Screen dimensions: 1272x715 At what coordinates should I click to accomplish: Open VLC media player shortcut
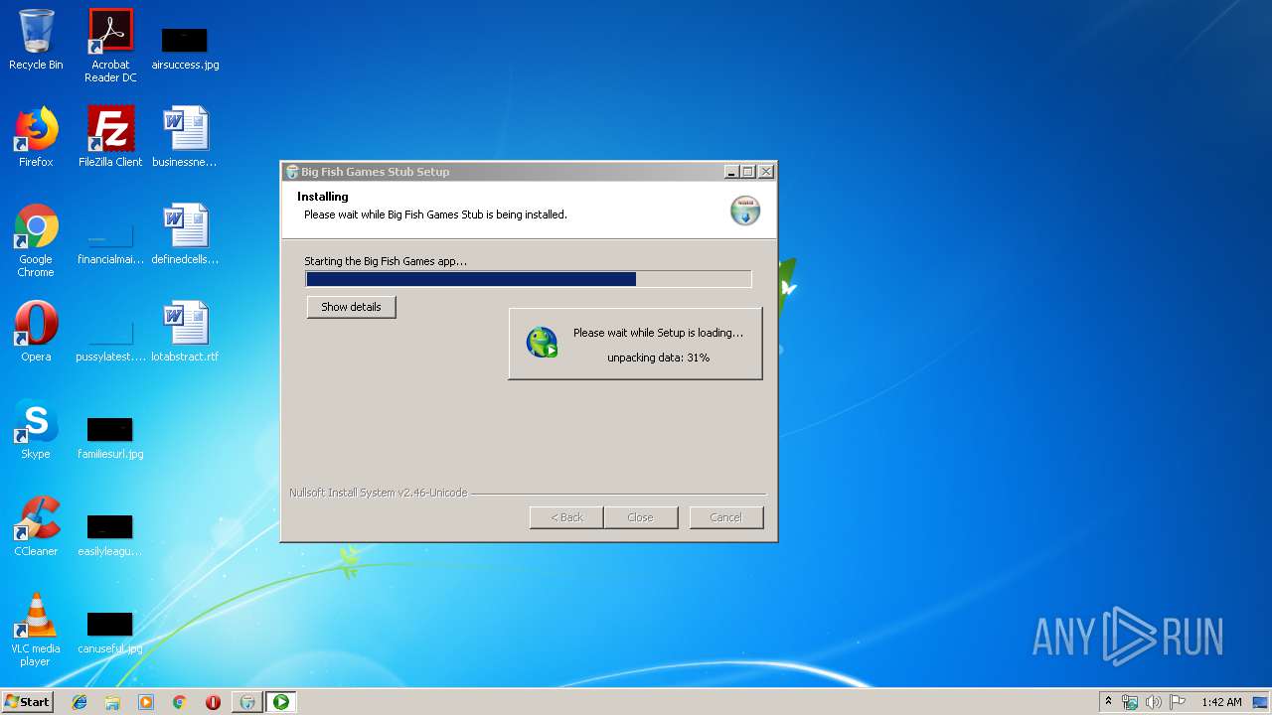coord(36,630)
